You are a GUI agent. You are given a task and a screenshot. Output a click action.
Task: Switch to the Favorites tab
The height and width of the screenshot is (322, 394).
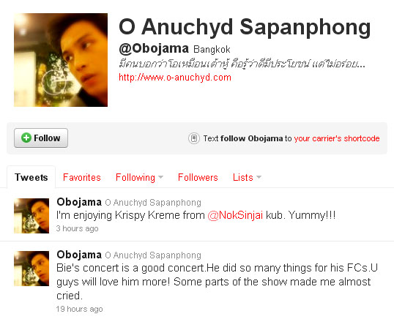tap(82, 177)
